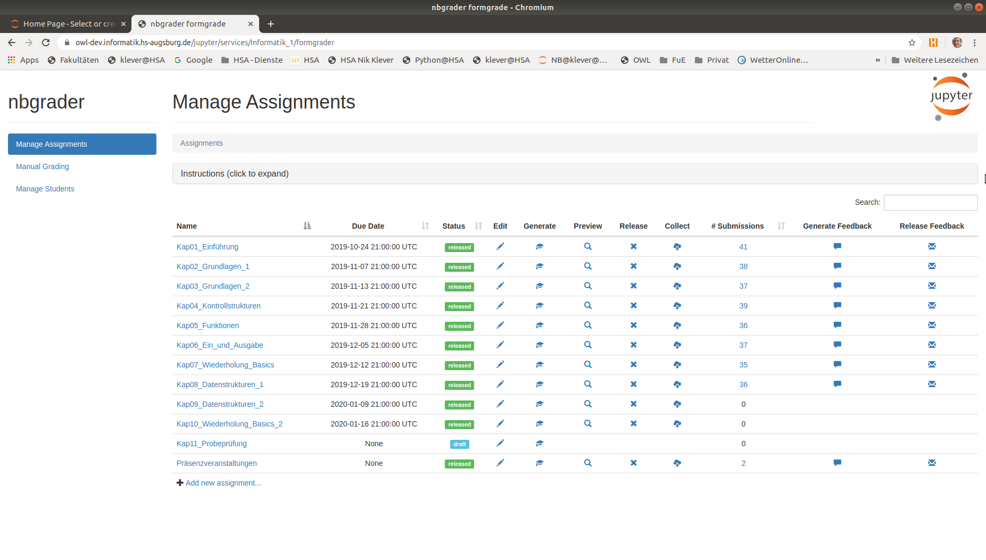Collect submissions for Kap09_Datenstrukturen_2
986x560 pixels.
677,404
